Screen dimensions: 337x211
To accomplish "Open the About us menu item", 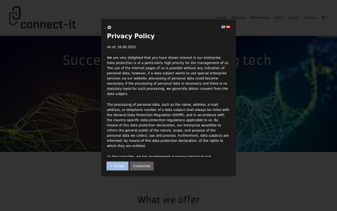I will 239,17.
